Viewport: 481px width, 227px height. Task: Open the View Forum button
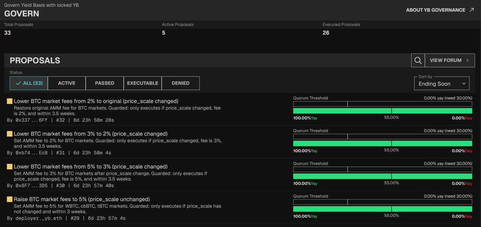click(449, 60)
